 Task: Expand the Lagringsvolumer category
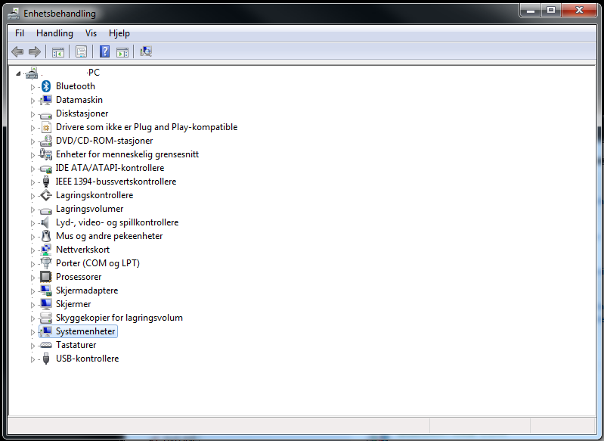point(33,210)
